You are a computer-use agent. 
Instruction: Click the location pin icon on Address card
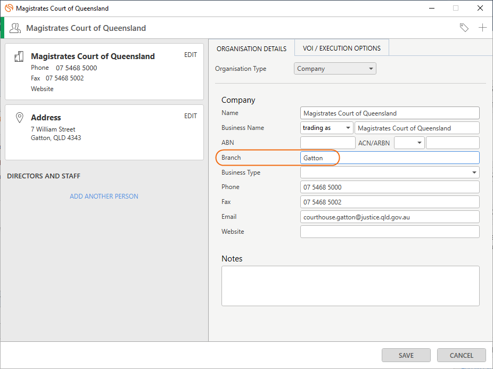[x=20, y=118]
